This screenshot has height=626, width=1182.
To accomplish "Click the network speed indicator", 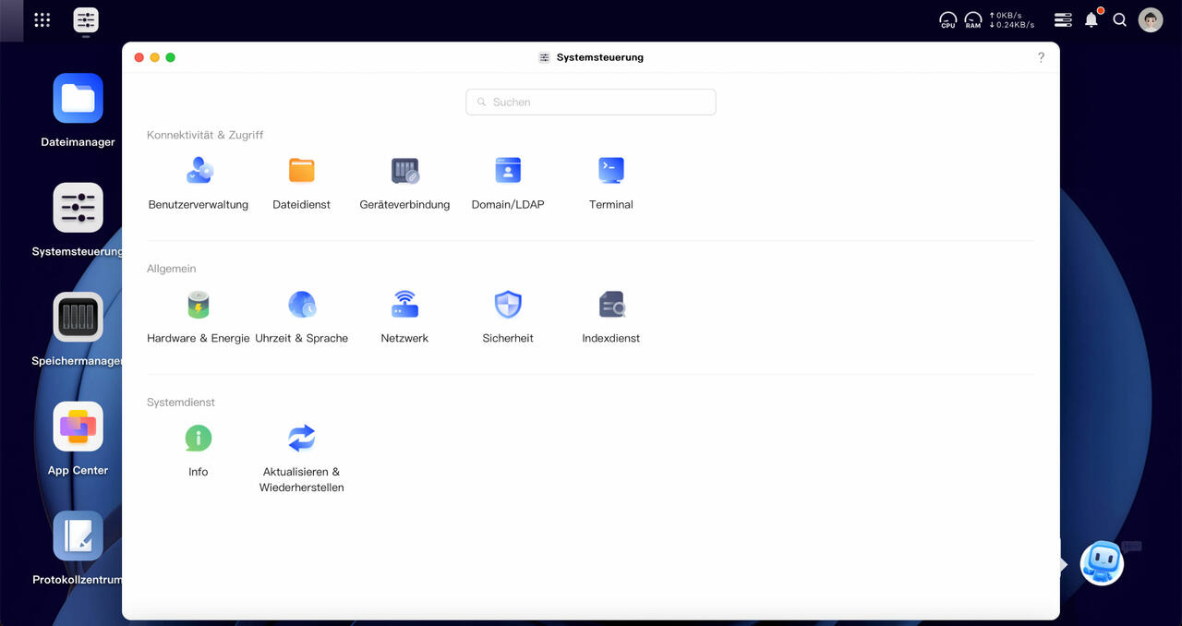I will (x=1012, y=19).
